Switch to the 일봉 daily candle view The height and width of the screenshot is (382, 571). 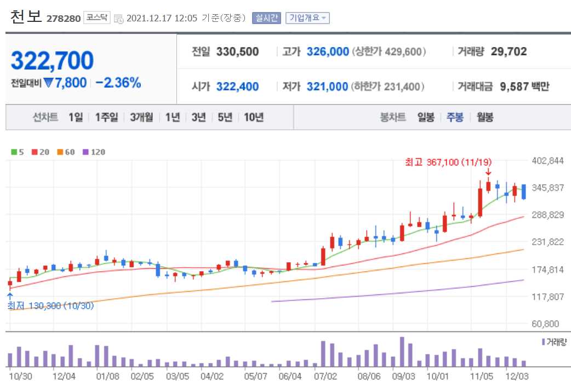(x=427, y=117)
